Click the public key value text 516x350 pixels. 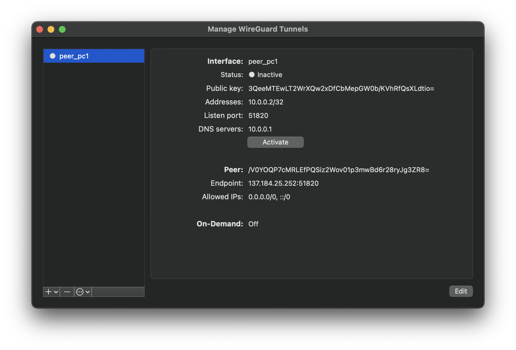click(x=341, y=88)
